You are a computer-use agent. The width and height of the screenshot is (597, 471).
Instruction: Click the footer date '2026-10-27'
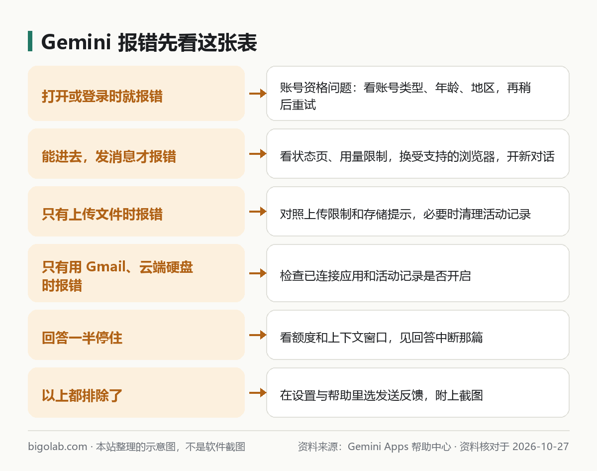coord(540,447)
